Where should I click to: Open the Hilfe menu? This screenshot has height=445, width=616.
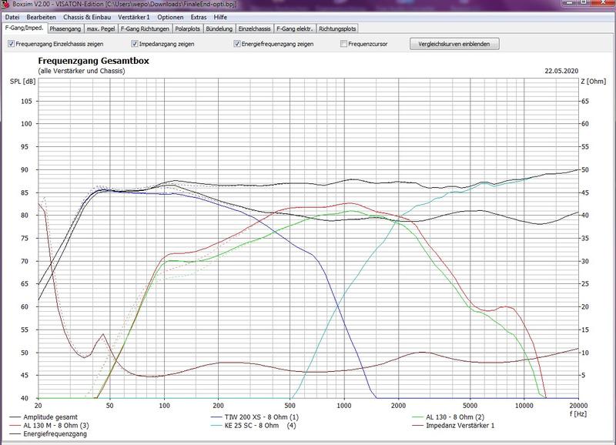pyautogui.click(x=221, y=16)
